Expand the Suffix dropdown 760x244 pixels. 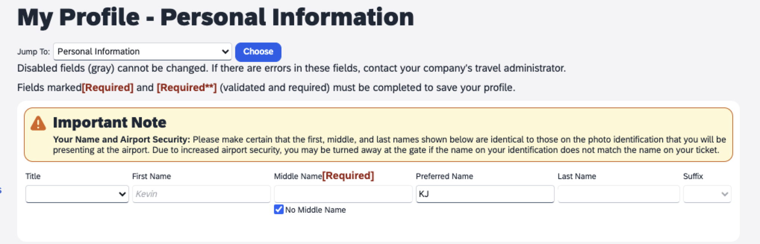[x=707, y=194]
